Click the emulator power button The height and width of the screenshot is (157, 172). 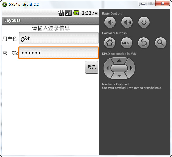pyautogui.click(x=144, y=22)
